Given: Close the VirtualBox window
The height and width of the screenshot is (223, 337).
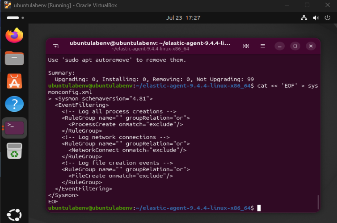Looking at the screenshot, I should pos(328,5).
